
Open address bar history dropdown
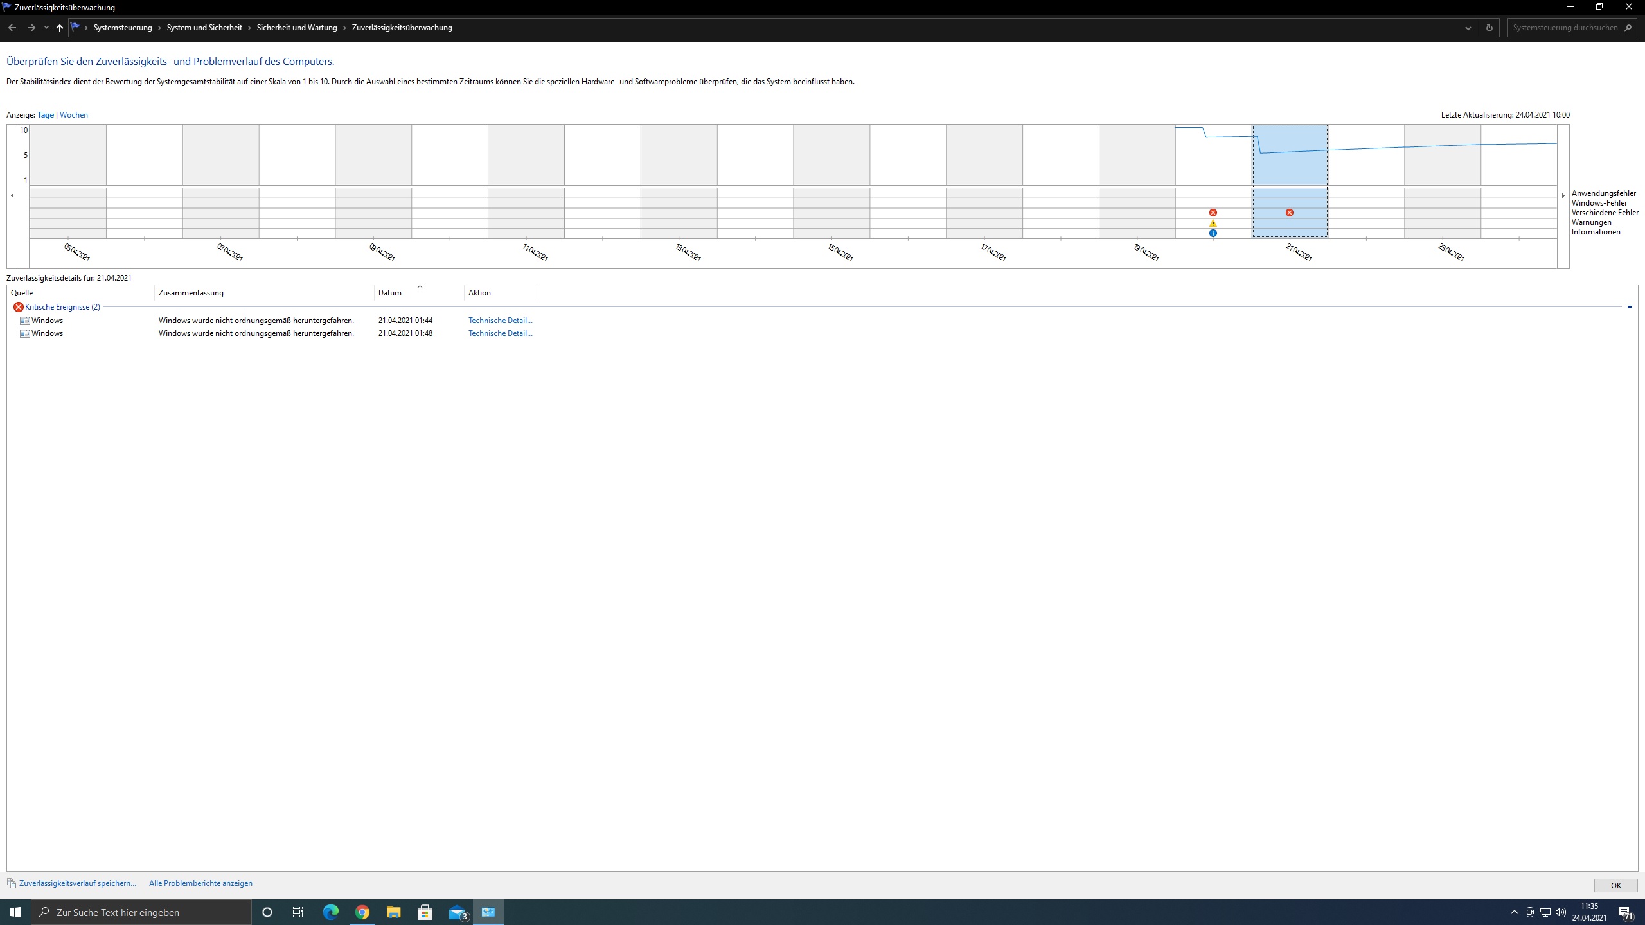[x=1468, y=28]
